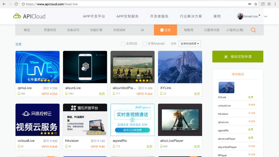The width and height of the screenshot is (279, 157).
Task: Click the VIP价¥253 price on qiniuLive
Action: pos(49,94)
